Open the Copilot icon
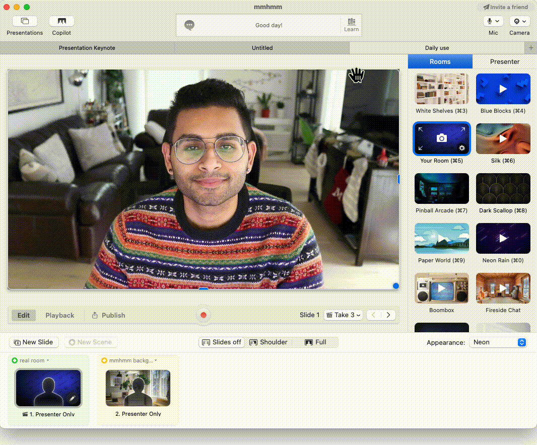Viewport: 537px width, 445px height. 61,21
